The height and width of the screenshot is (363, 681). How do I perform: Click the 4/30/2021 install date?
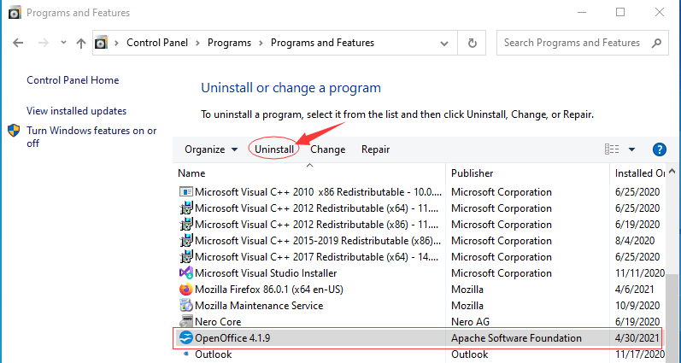click(x=637, y=338)
